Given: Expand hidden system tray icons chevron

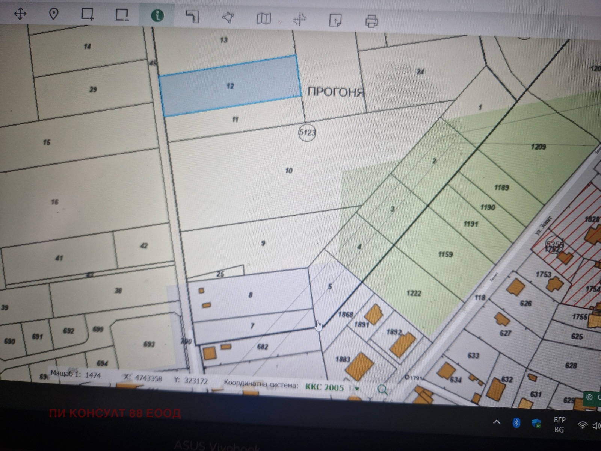Looking at the screenshot, I should 496,422.
